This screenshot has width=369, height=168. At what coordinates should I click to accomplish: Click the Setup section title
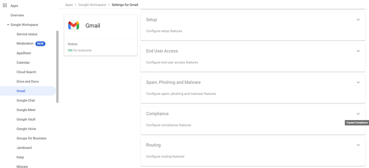[x=152, y=20]
